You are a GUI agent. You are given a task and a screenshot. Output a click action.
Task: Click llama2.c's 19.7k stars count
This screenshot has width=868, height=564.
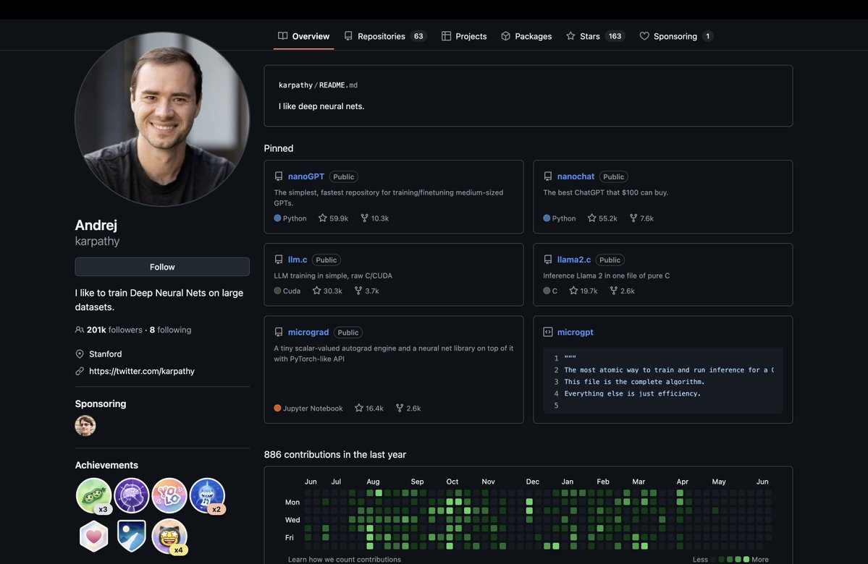point(583,290)
